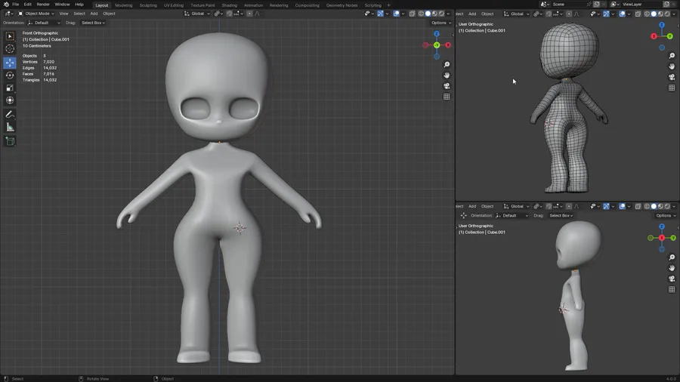
Task: Toggle show overlays in main viewport header
Action: pos(397,14)
